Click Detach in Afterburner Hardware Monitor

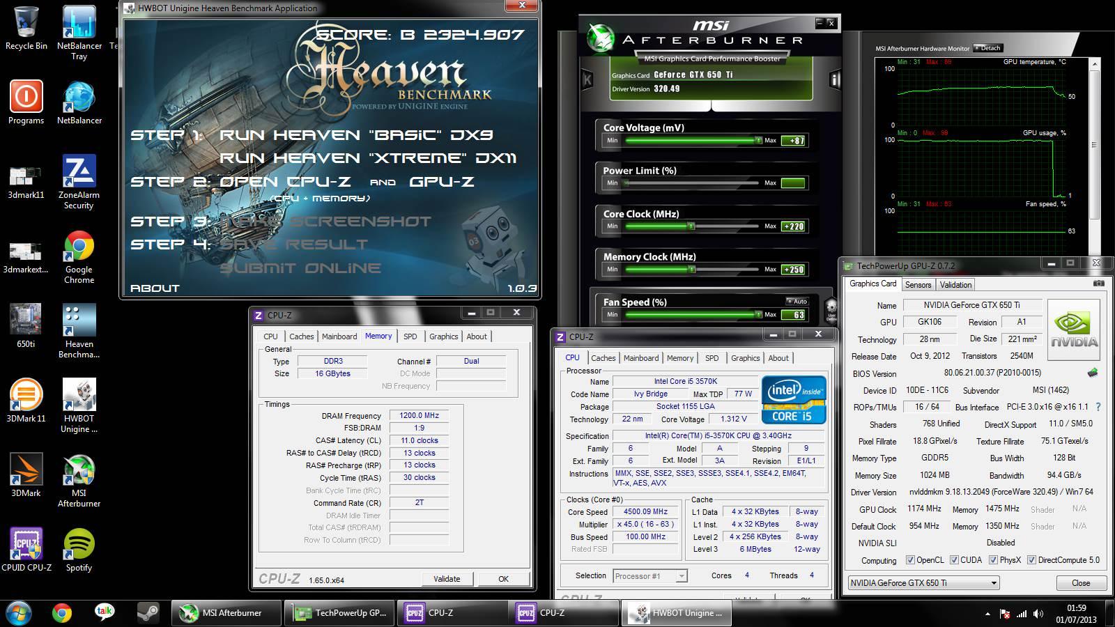pyautogui.click(x=987, y=48)
